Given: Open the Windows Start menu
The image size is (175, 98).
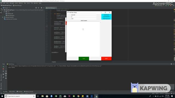Looking at the screenshot, I should point(2,96).
